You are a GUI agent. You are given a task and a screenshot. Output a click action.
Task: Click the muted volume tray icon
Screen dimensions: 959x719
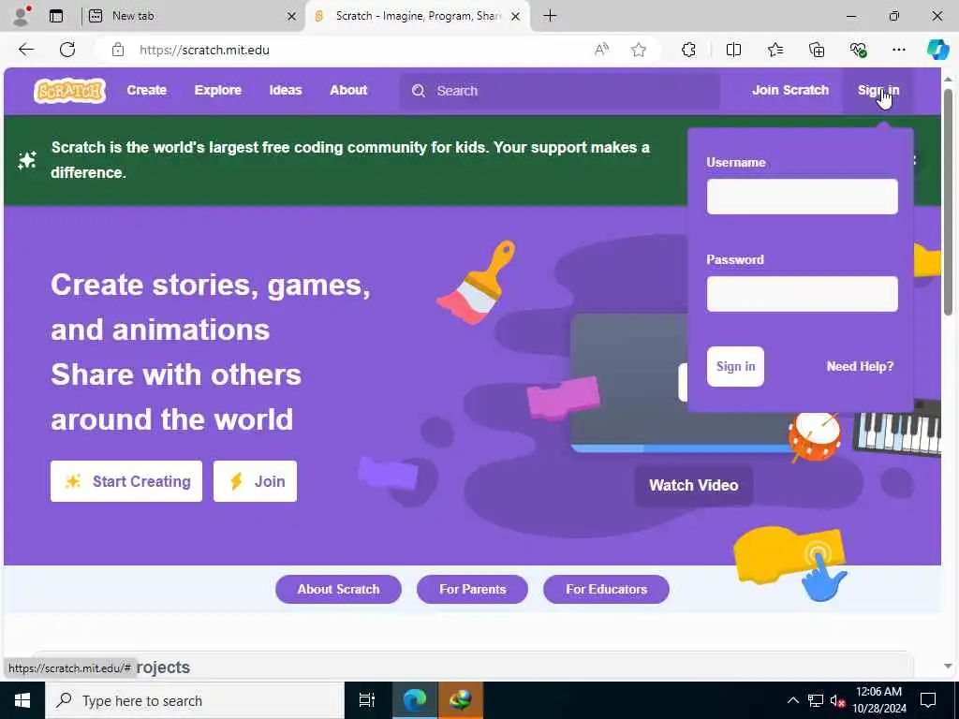[837, 700]
